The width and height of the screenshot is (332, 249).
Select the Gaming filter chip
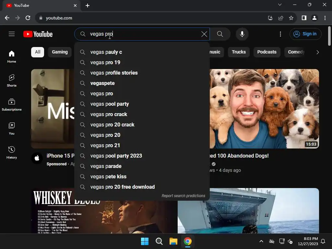pyautogui.click(x=60, y=52)
